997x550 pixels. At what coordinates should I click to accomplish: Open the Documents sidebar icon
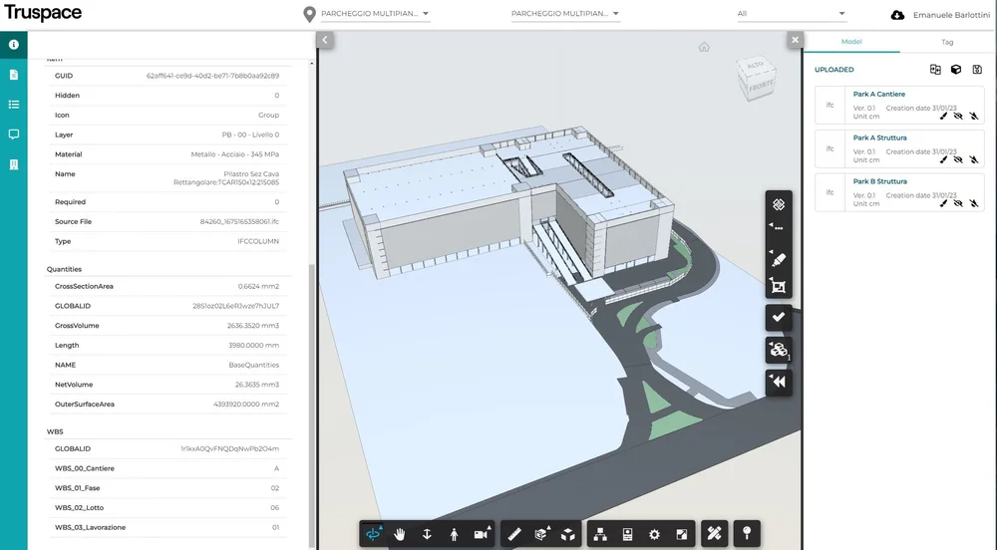(x=13, y=75)
